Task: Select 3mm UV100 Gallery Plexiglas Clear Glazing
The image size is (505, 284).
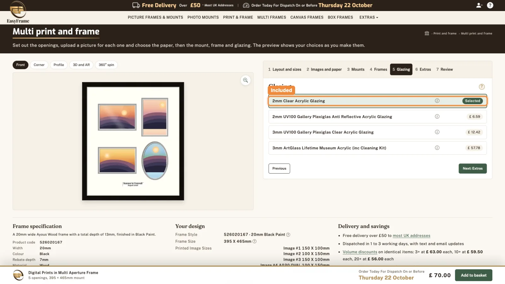Action: click(x=377, y=132)
